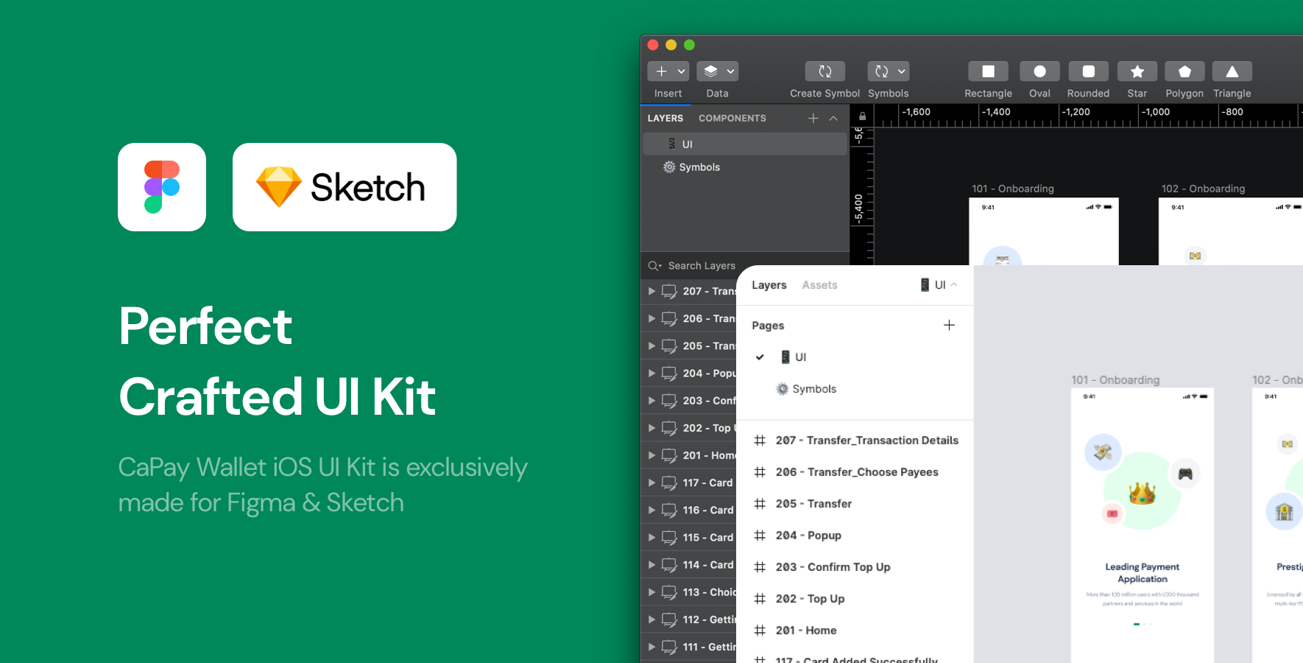Add a new page with Sketch plus icon
The image size is (1303, 663).
813,119
